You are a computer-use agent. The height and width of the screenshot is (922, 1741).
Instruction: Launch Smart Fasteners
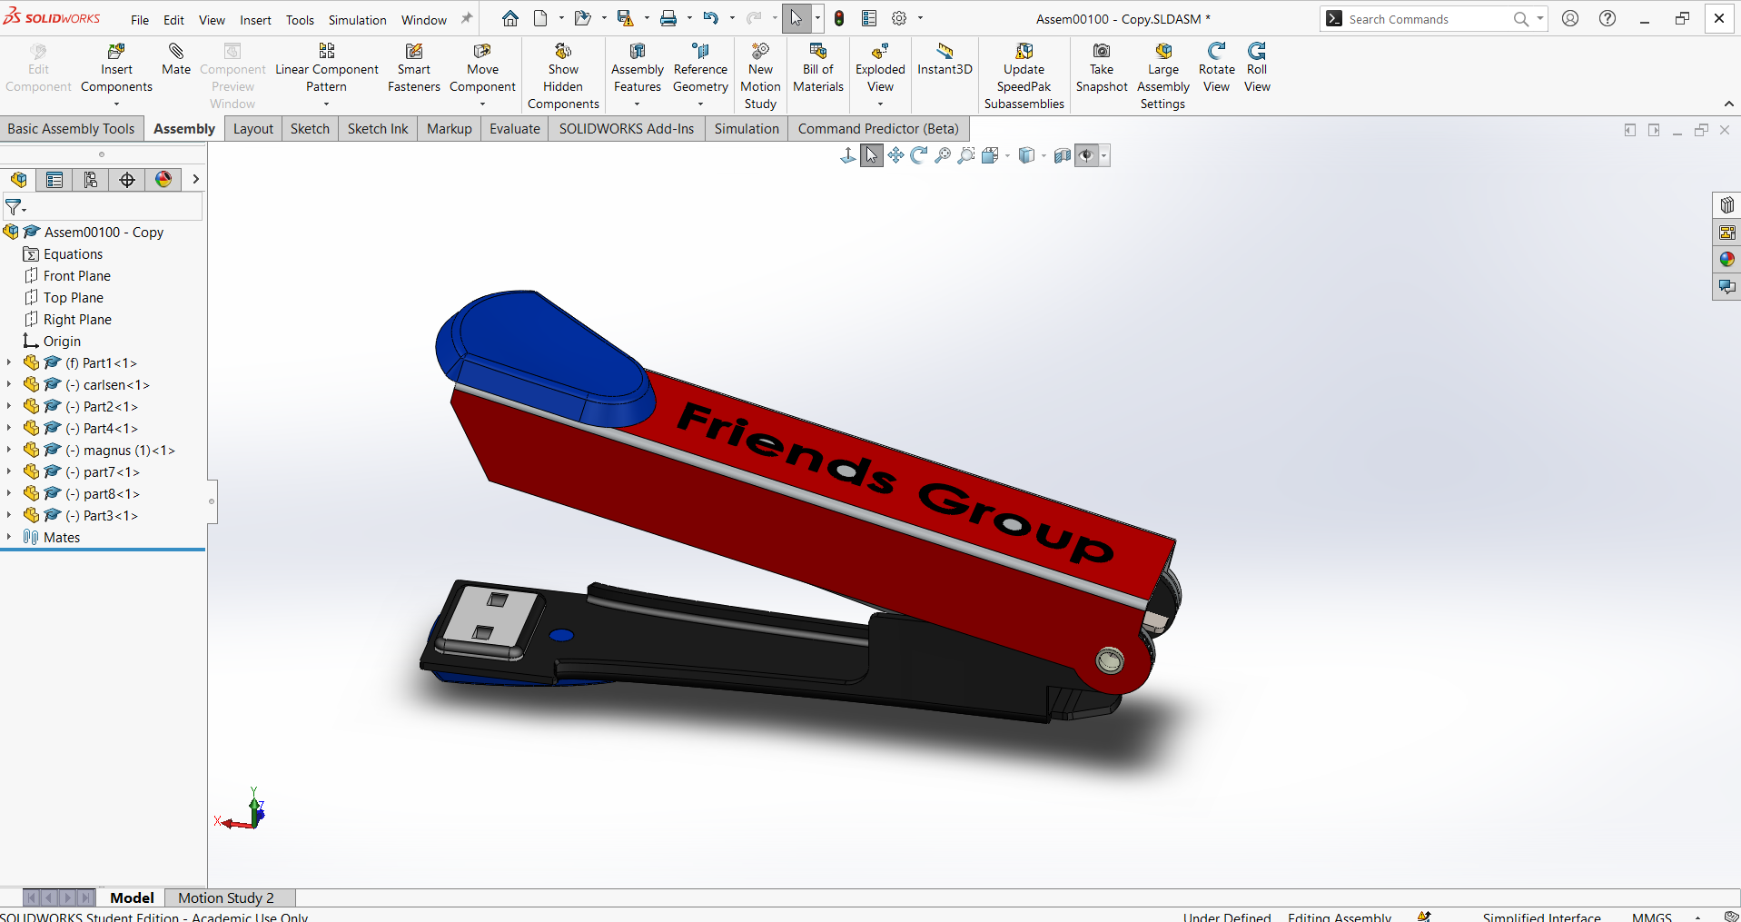[413, 69]
